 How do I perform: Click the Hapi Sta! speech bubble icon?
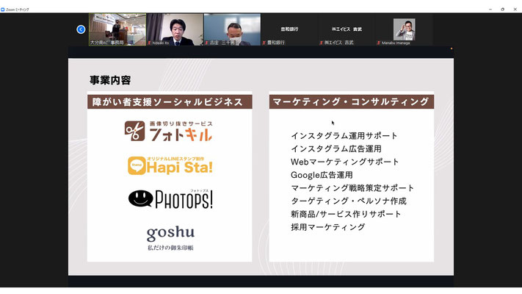(137, 165)
